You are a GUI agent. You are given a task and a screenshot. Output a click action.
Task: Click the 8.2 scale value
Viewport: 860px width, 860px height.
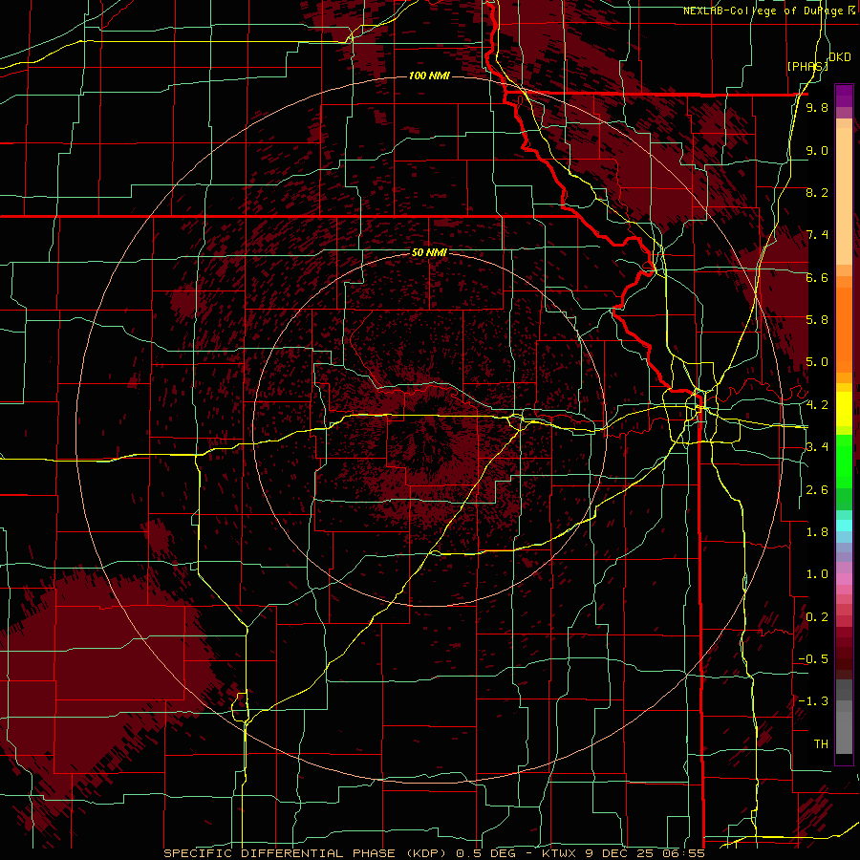click(817, 192)
